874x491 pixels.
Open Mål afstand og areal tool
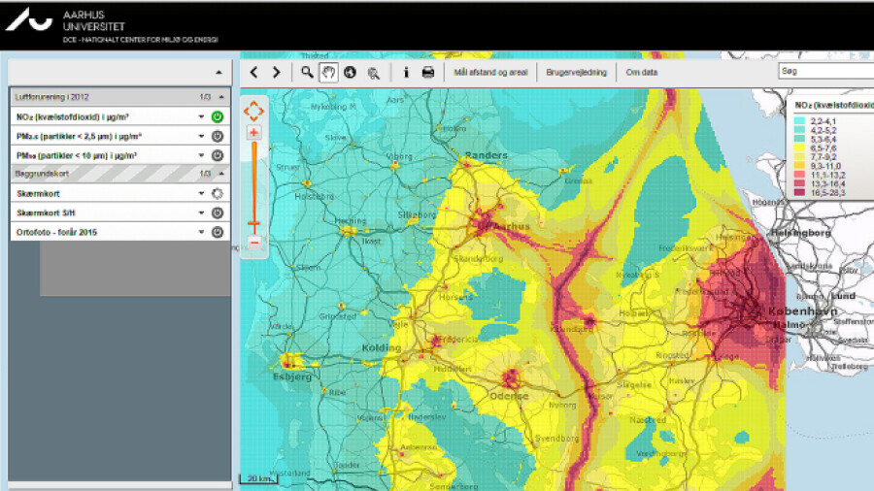pos(490,72)
